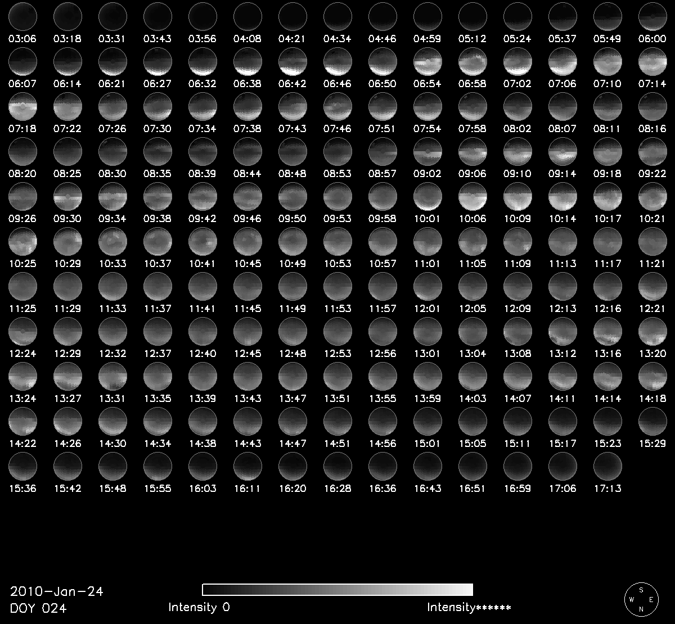Click the 2010-Jan-24 date label
Viewport: 675px width, 624px height.
click(x=57, y=591)
